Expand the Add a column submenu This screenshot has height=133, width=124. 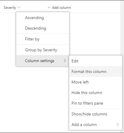click(96, 125)
